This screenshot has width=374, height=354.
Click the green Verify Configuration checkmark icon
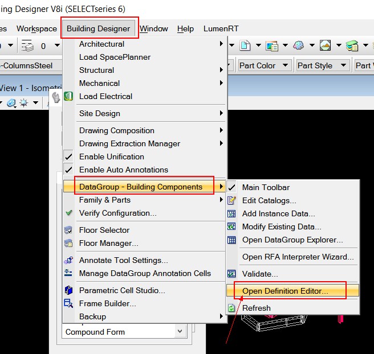[68, 213]
